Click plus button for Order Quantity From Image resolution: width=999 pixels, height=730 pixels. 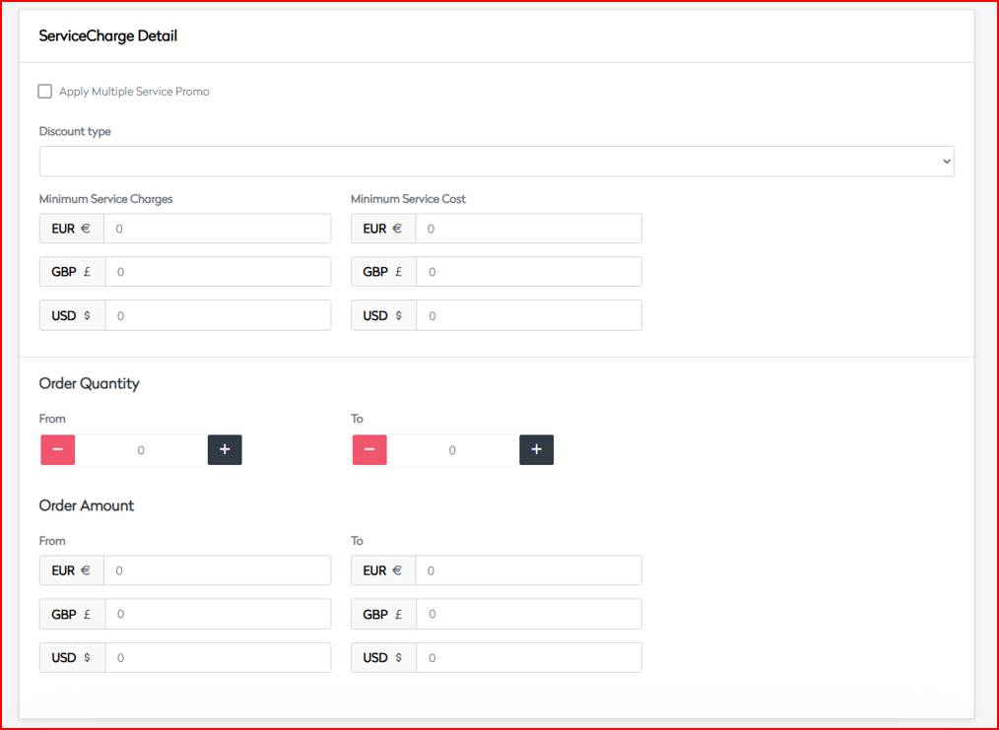tap(225, 450)
